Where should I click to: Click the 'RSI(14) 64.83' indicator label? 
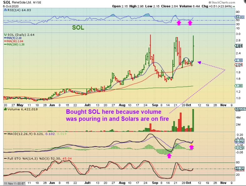(x=19, y=10)
